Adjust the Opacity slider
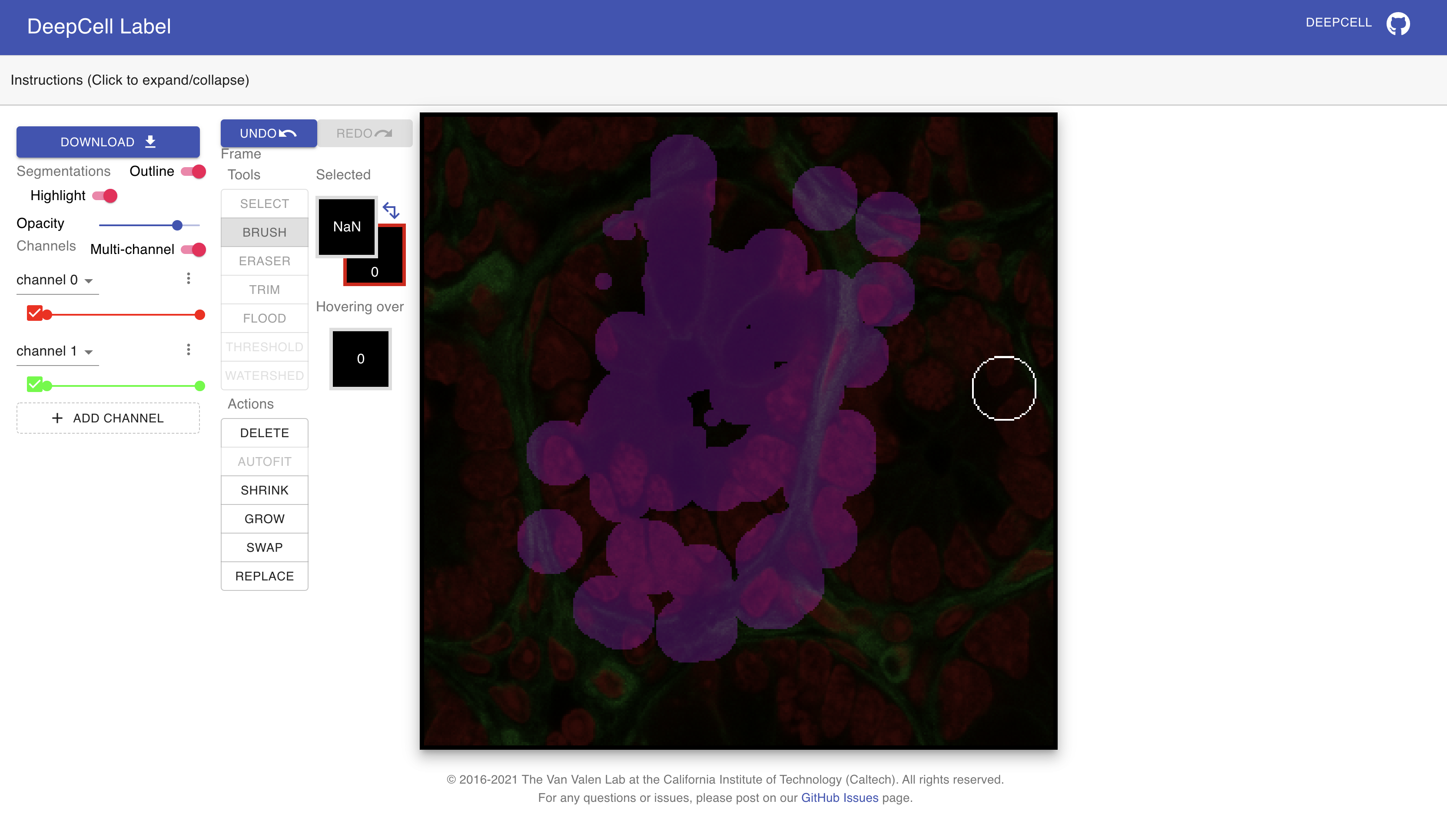The image size is (1447, 814). 177,224
